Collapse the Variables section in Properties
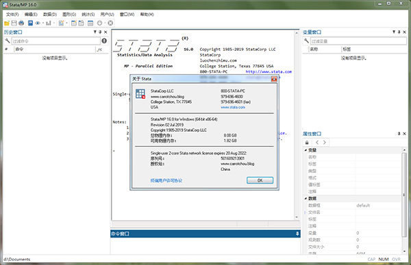Screen dimensions: 411x265 pyautogui.click(x=306, y=150)
